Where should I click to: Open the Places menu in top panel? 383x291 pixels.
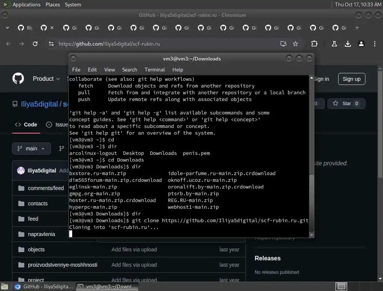pos(52,4)
